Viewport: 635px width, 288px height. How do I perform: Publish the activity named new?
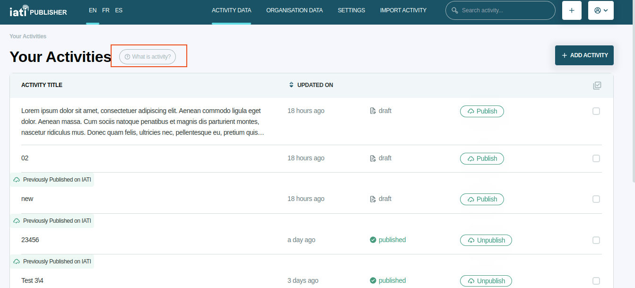[x=482, y=199]
